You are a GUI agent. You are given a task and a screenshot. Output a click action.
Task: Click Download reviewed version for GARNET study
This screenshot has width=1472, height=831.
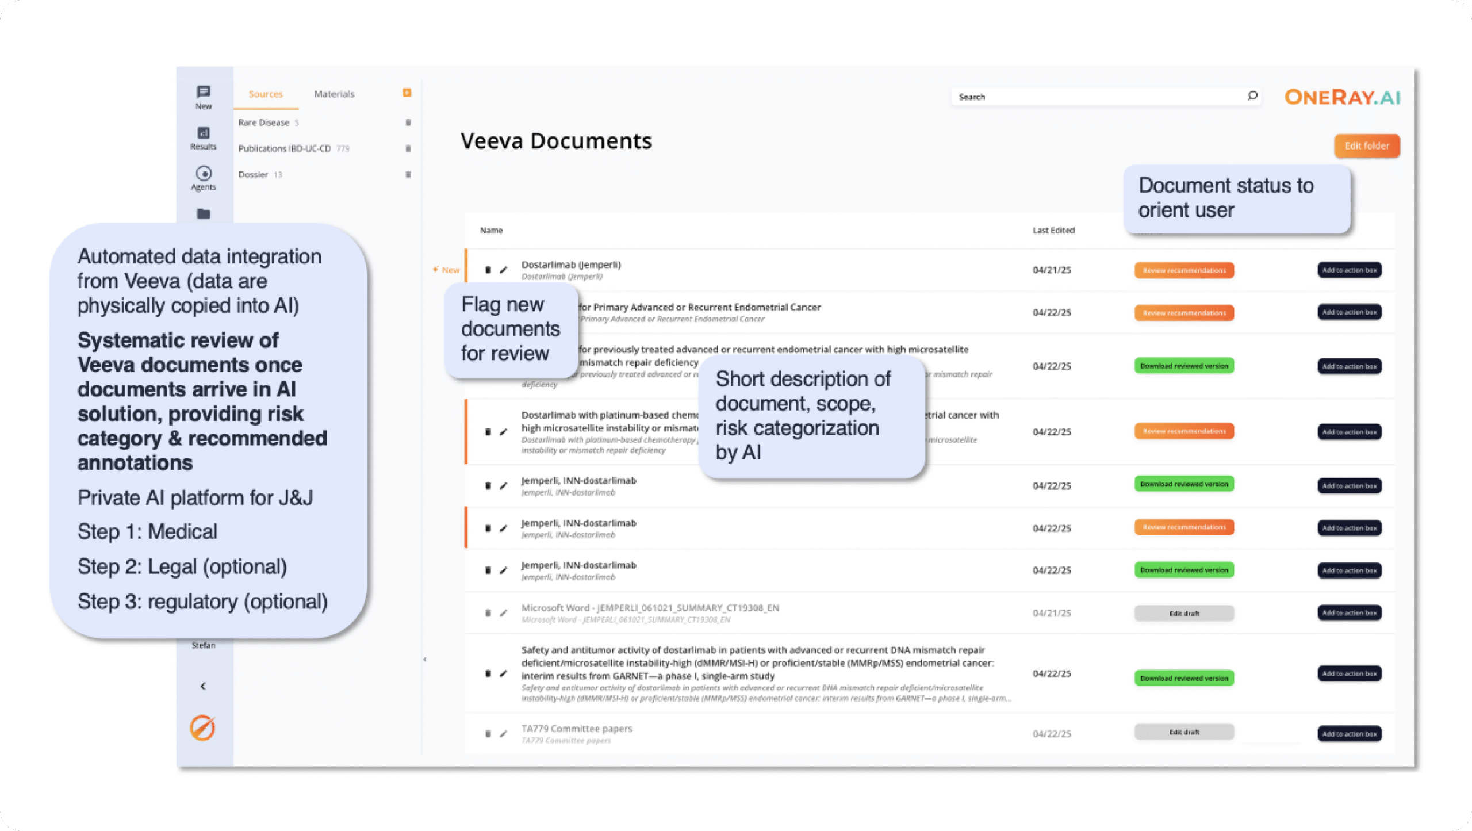(x=1183, y=679)
